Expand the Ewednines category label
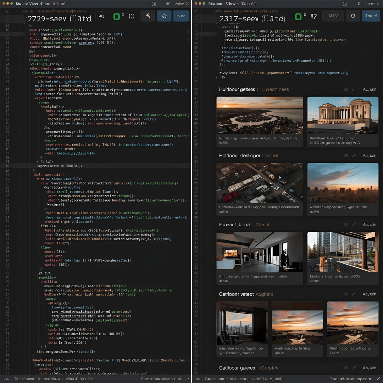This screenshot has width=383, height=383. pos(275,89)
